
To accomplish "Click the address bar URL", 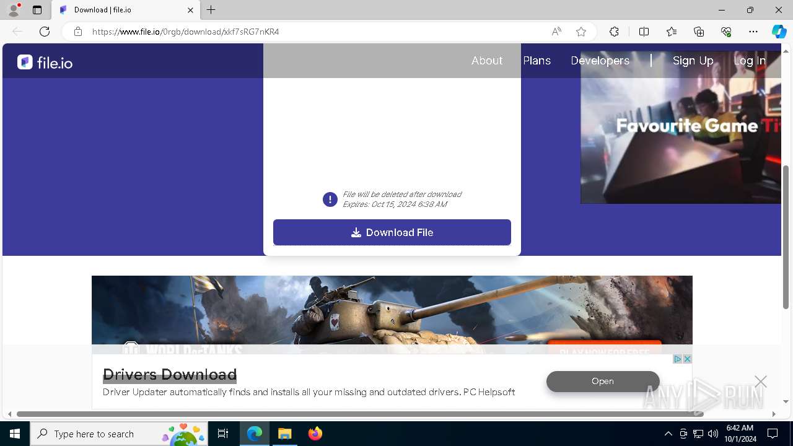I will pyautogui.click(x=186, y=32).
